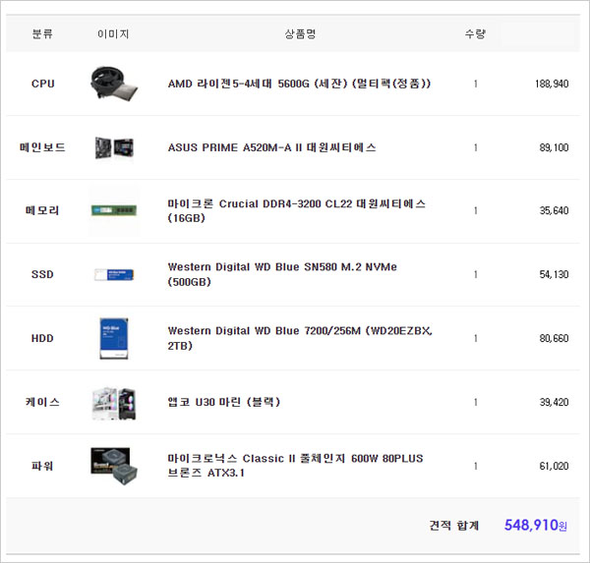Click ASUS PRIME A520M-A II product name
The height and width of the screenshot is (563, 590).
click(x=271, y=147)
